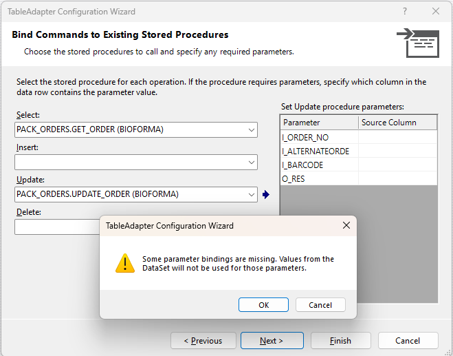
Task: Click the Finish button
Action: 340,341
